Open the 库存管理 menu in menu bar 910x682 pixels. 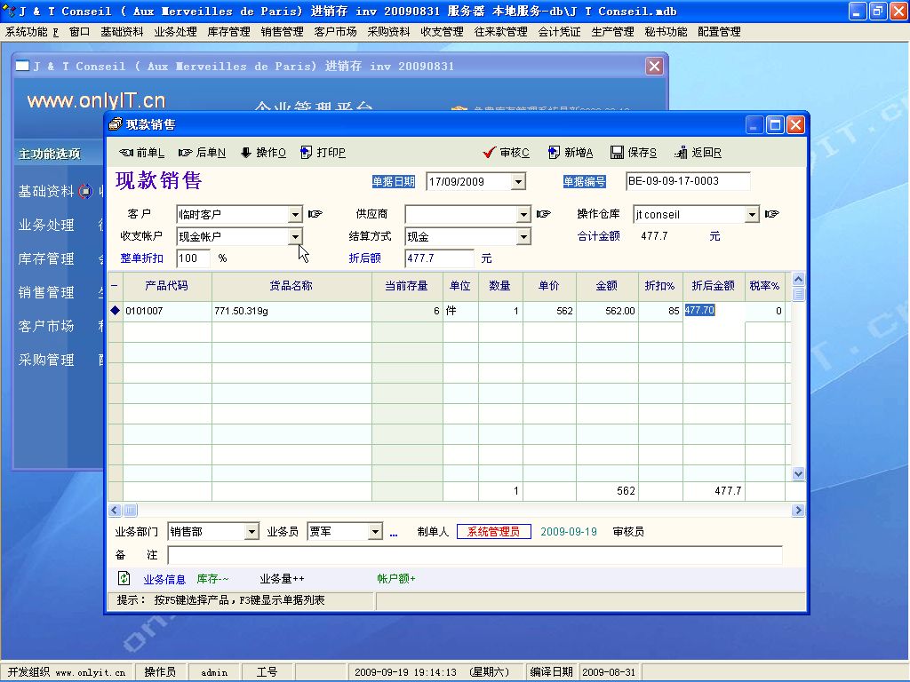click(x=228, y=32)
